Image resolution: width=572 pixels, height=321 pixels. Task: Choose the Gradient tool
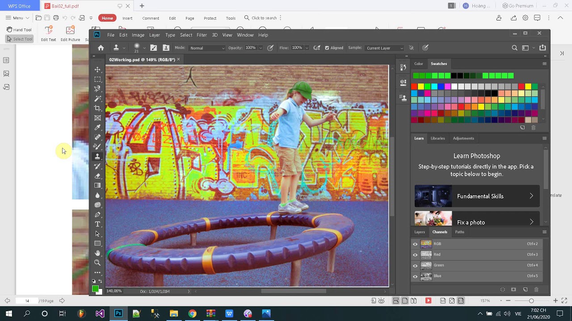[97, 185]
